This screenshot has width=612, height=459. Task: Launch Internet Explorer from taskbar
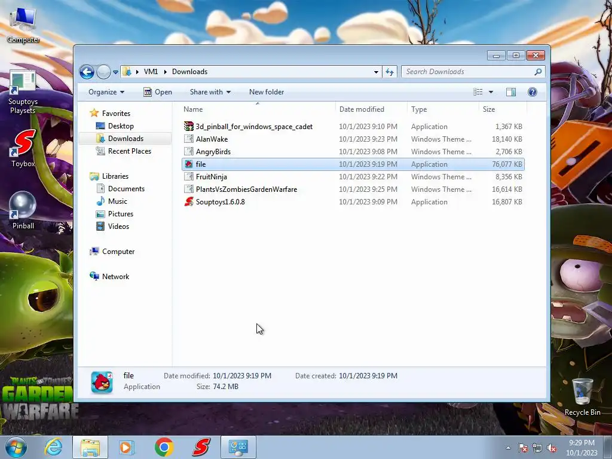coord(53,447)
